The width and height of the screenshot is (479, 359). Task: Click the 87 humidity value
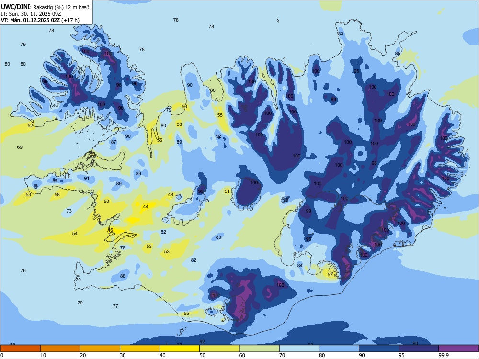tap(114, 142)
